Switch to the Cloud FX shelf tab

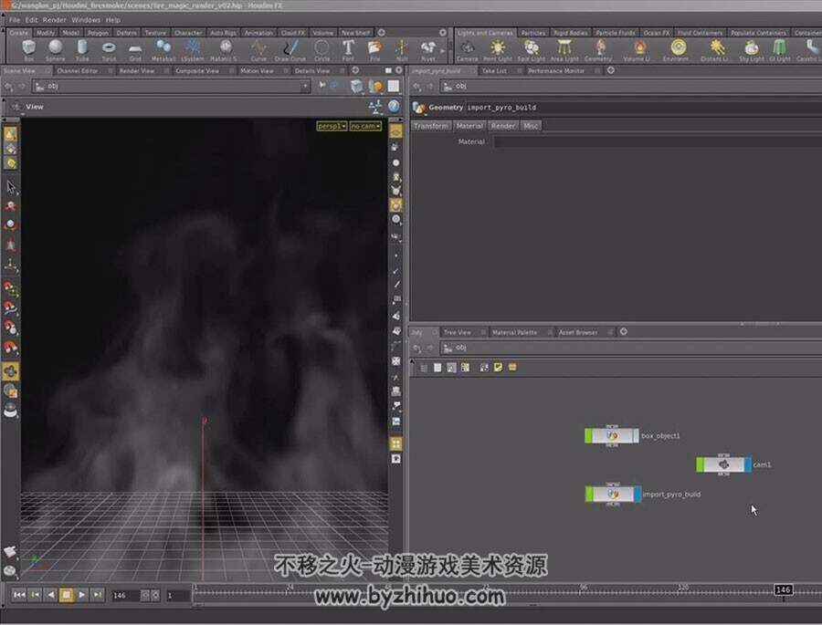[x=292, y=33]
